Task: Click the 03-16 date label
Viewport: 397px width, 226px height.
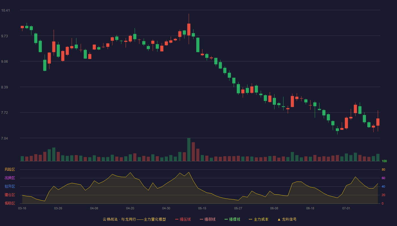Action: click(22, 208)
